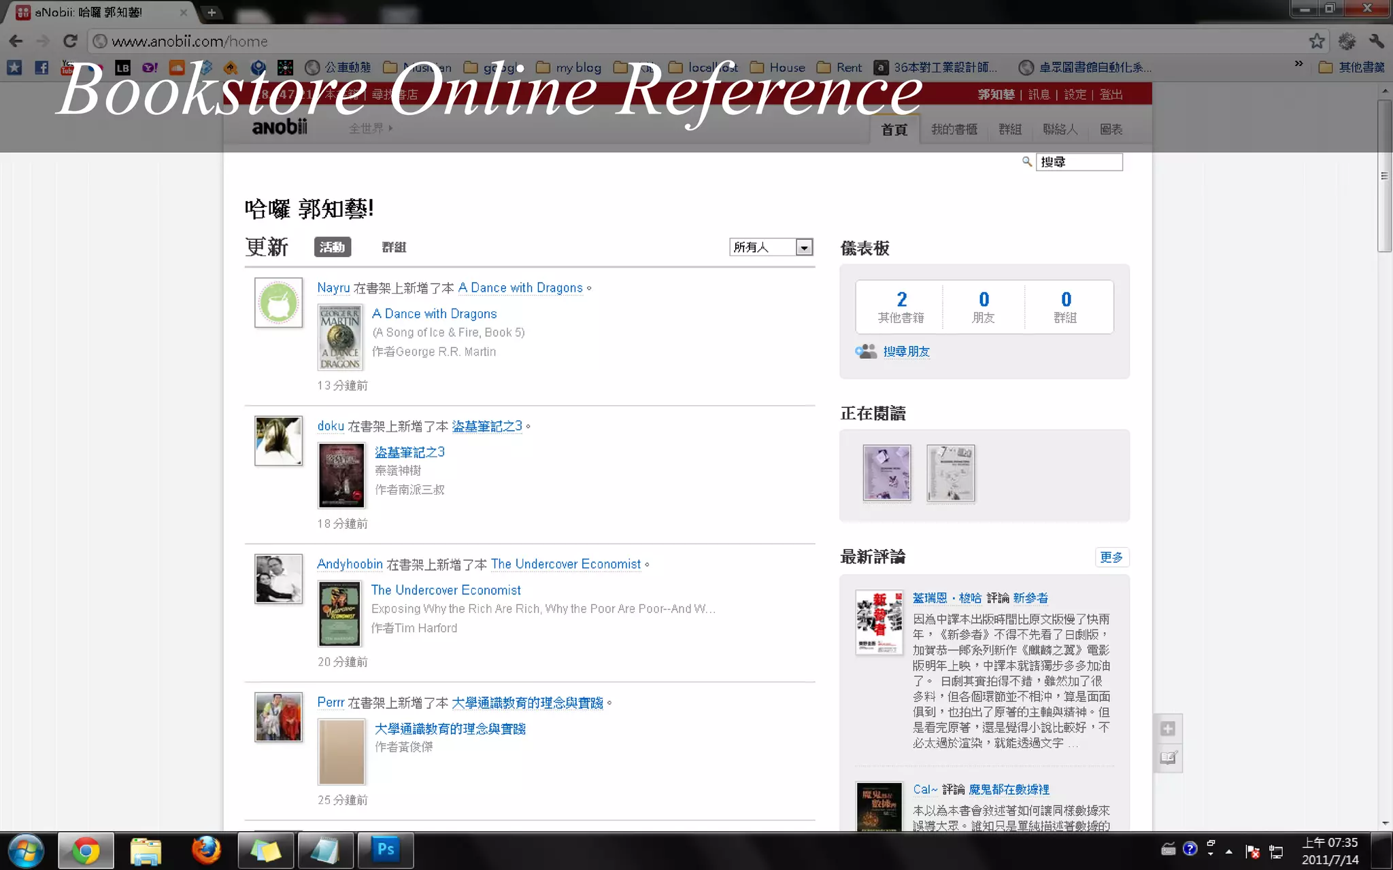
Task: Open the 其他書籤 bookmarks folder
Action: (x=1352, y=67)
